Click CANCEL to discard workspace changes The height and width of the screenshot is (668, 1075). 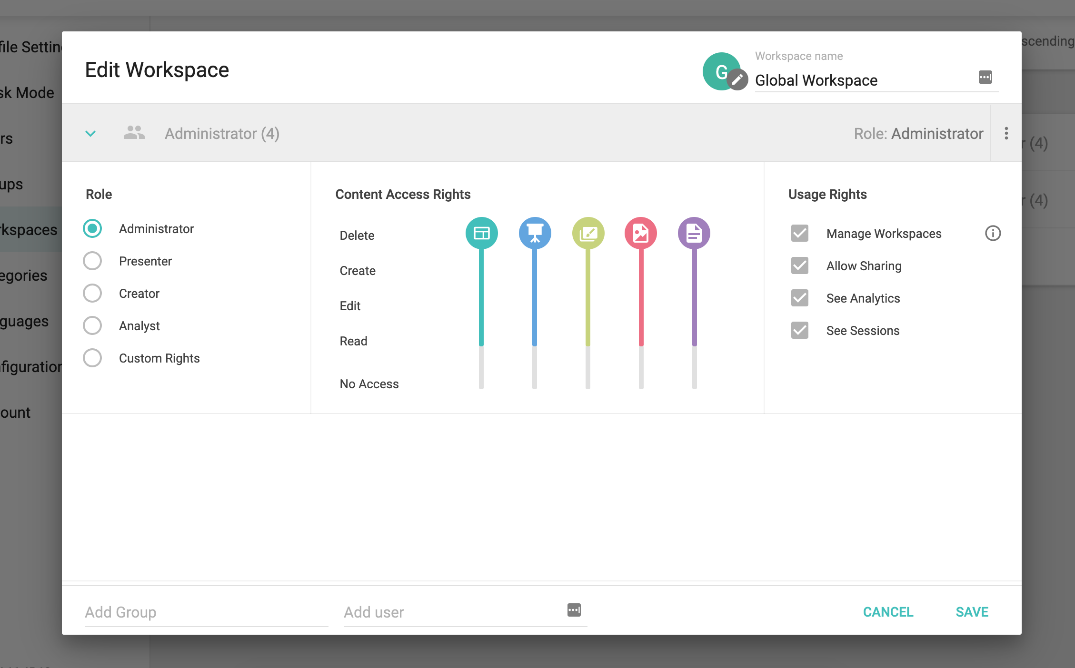pyautogui.click(x=888, y=612)
